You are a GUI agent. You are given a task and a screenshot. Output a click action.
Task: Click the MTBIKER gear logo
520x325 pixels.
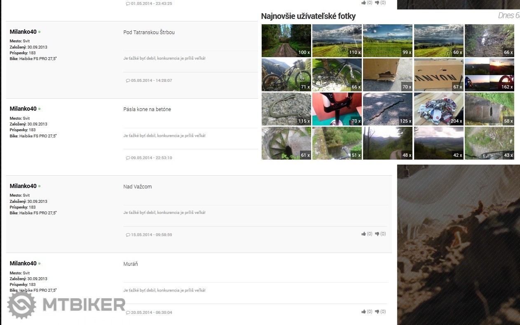[22, 305]
